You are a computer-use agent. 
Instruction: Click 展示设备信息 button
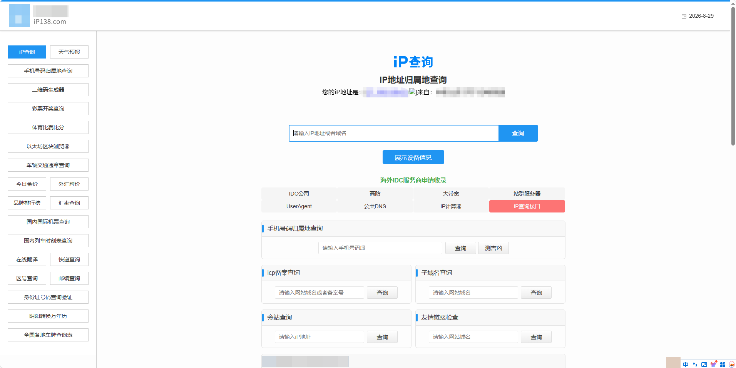pos(413,157)
